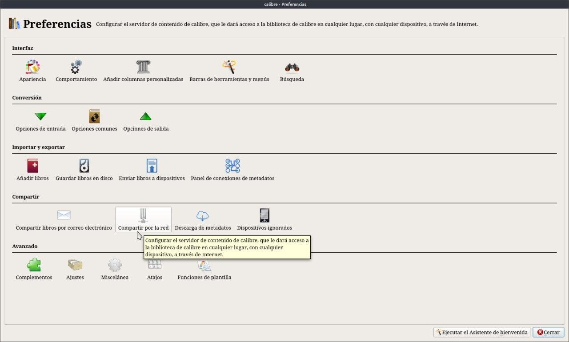Open Panel de conexiones de metadatos
569x342 pixels.
232,171
